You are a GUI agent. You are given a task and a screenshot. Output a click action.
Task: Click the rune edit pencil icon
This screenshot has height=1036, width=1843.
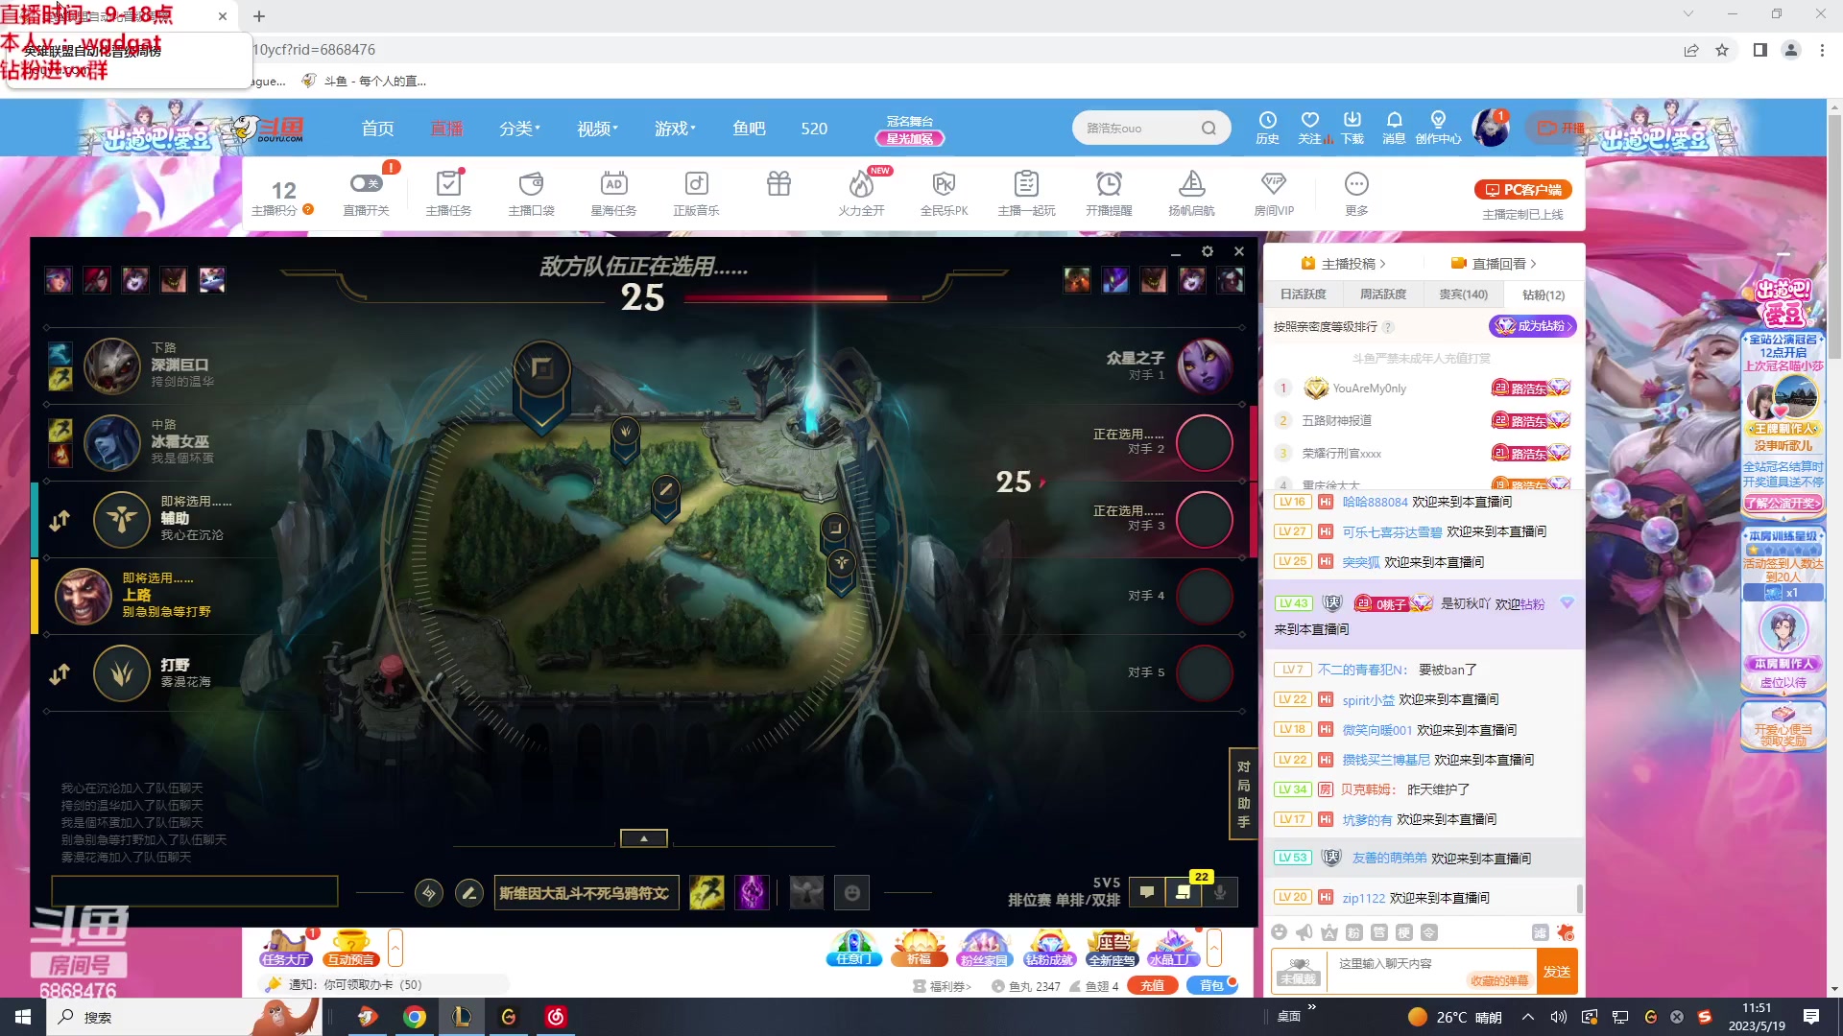tap(468, 893)
